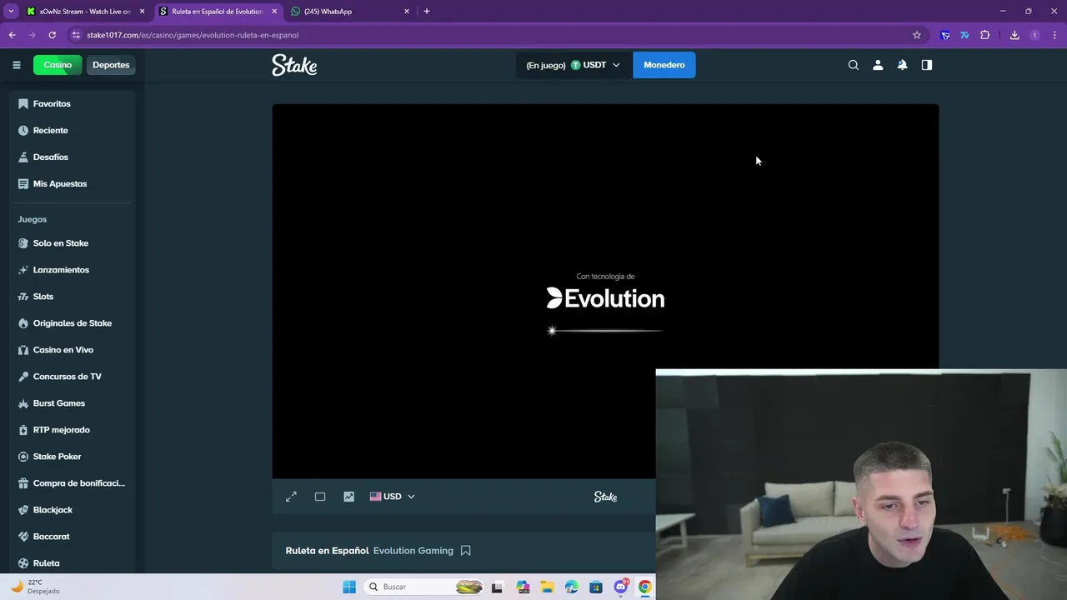The width and height of the screenshot is (1067, 600).
Task: Enable theatre mode for the game
Action: (x=320, y=497)
